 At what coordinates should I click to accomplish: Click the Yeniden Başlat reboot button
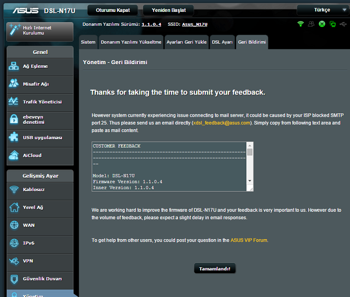tap(169, 10)
